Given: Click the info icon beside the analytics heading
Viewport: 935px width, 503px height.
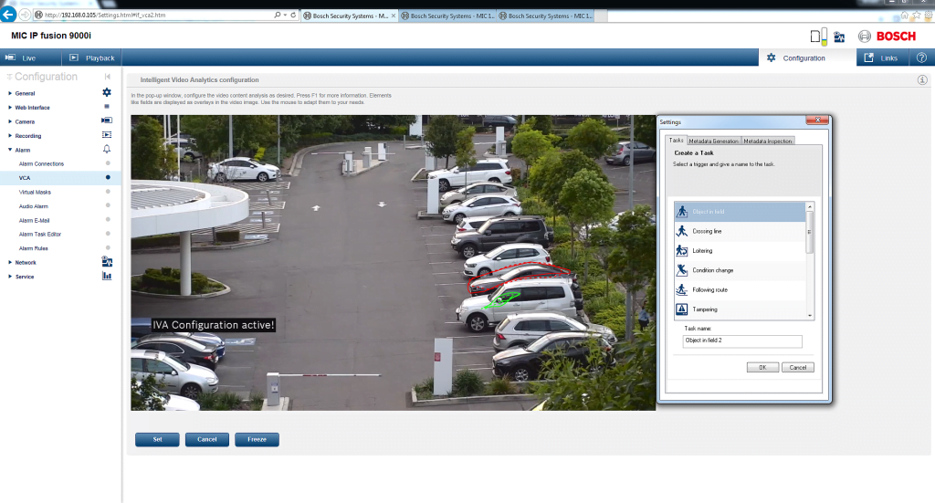Looking at the screenshot, I should coord(922,80).
